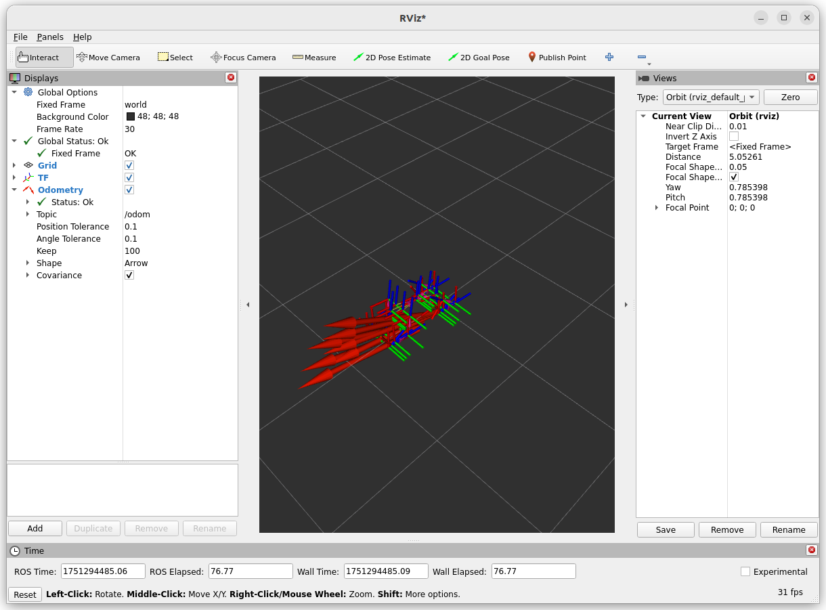The width and height of the screenshot is (826, 610).
Task: Select the /odom topic value
Action: (x=137, y=214)
